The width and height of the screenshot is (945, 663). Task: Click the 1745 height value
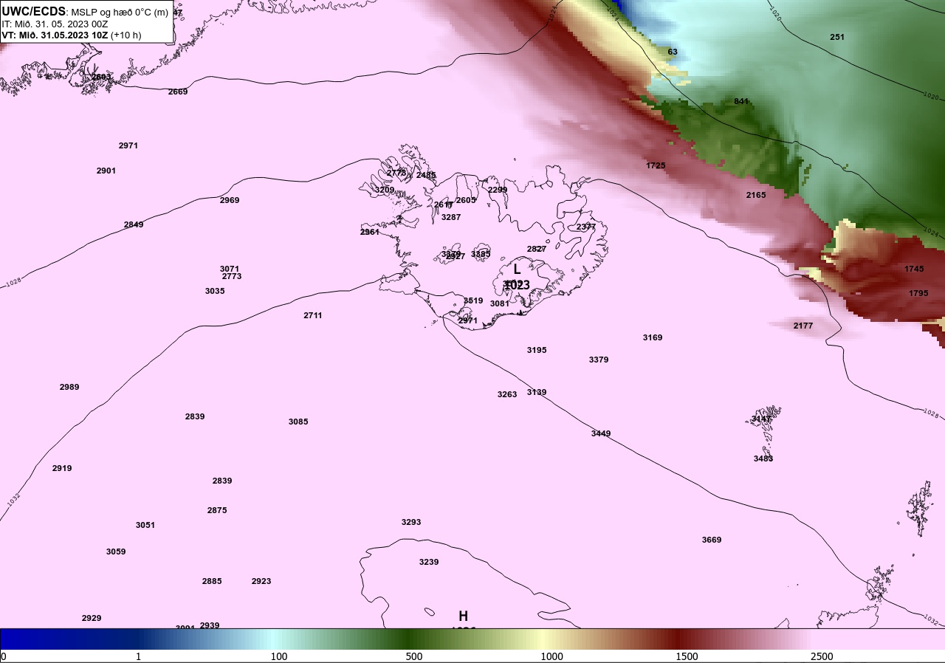click(914, 269)
